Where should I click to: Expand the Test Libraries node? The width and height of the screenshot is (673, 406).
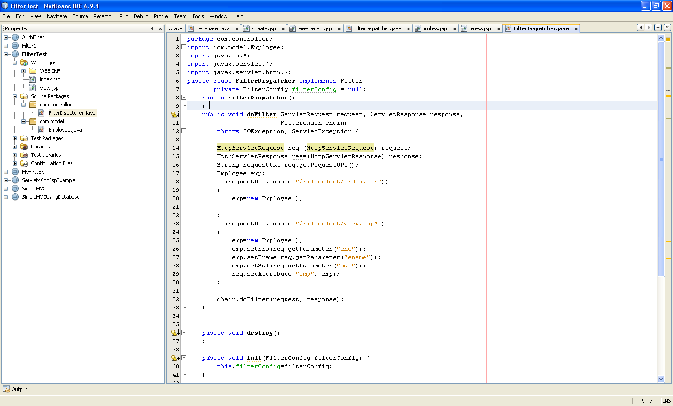15,155
